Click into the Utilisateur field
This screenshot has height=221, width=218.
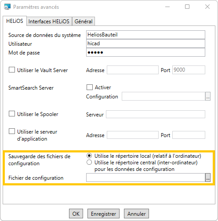[x=145, y=43]
